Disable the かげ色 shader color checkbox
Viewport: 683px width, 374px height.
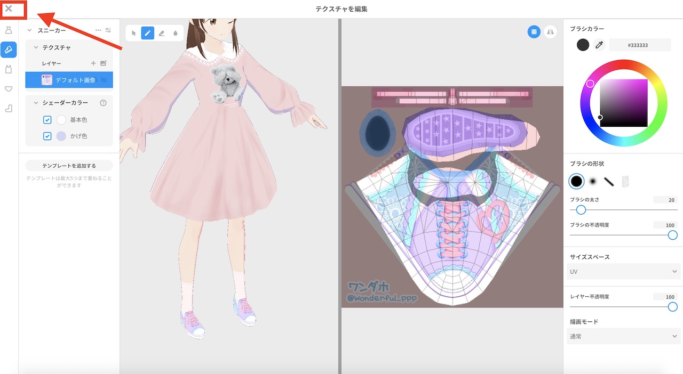click(47, 136)
